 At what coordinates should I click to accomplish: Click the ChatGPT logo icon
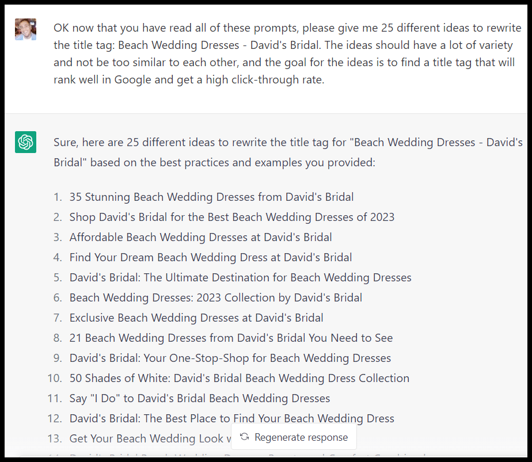25,142
